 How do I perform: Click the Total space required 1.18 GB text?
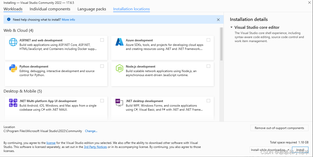[x=289, y=142]
